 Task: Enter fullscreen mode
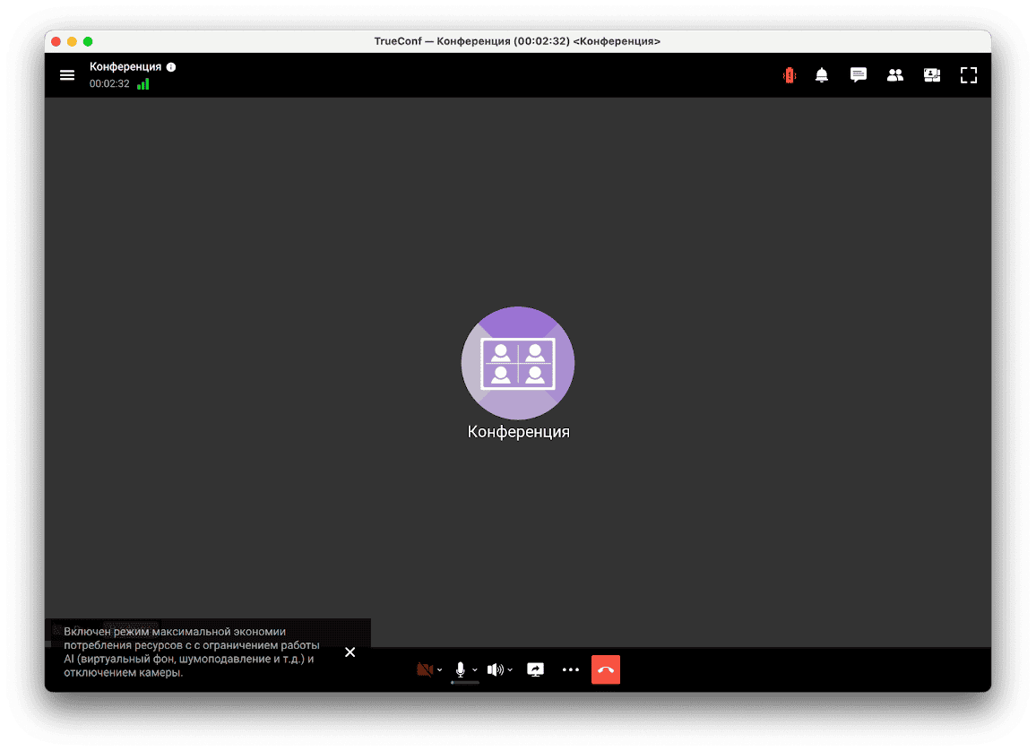(969, 75)
